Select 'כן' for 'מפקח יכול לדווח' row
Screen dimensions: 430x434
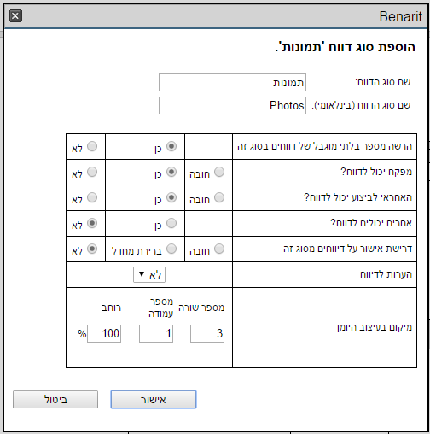click(x=171, y=172)
